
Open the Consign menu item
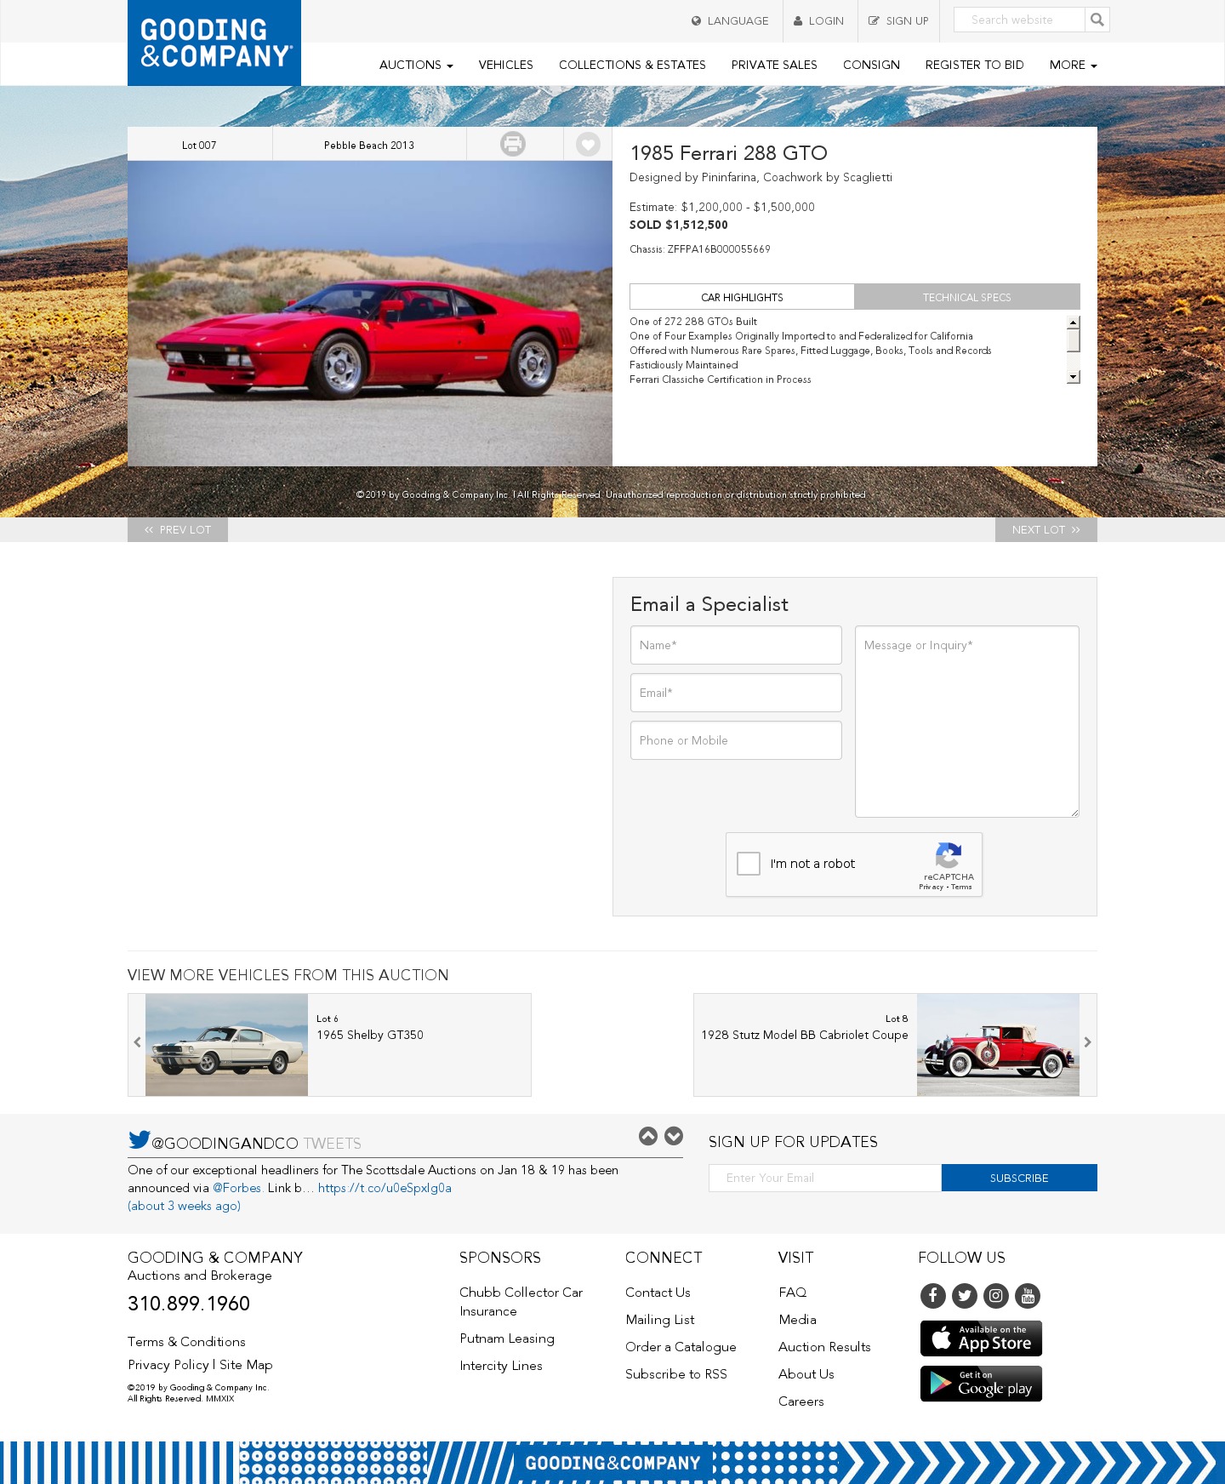[x=871, y=65]
